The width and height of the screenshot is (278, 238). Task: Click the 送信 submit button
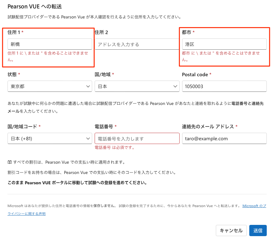(x=258, y=231)
